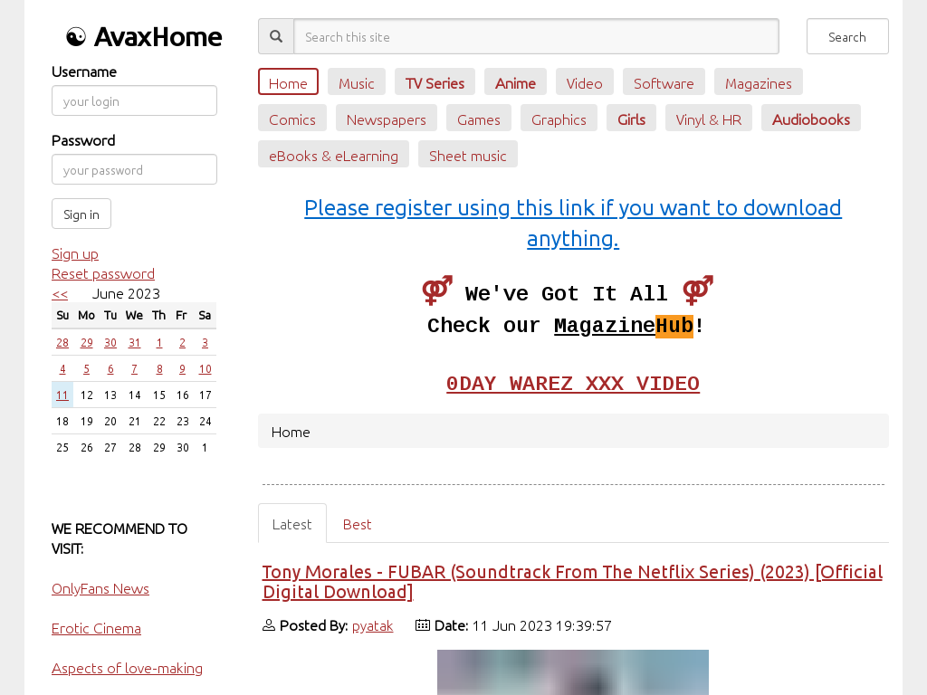The image size is (927, 695).
Task: Click the Search button
Action: click(x=847, y=36)
